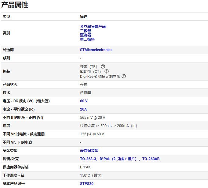Click the 125 µA @ 60 V value

[92, 134]
